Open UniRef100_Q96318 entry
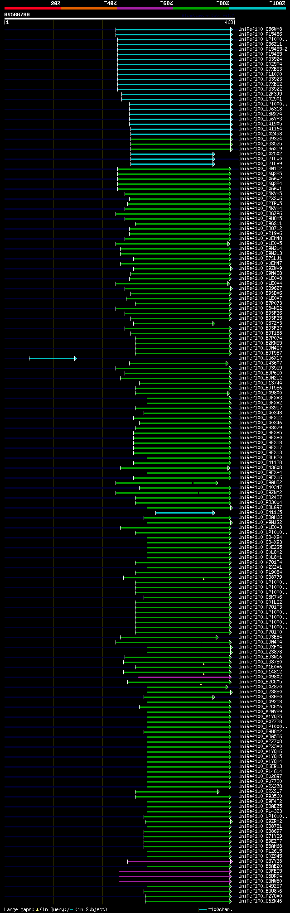Viewport: 290px width, 913px height. point(260,109)
